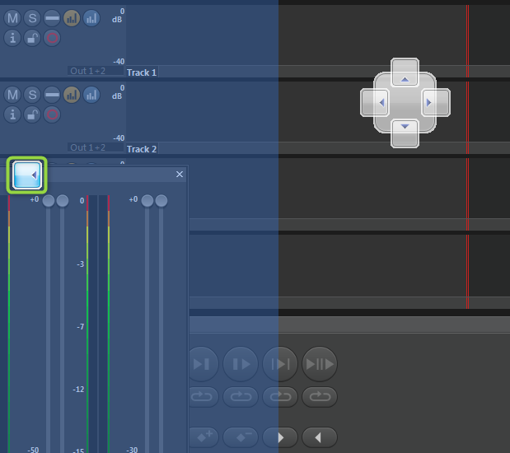
Task: Select the Track 1 name label
Action: 142,72
